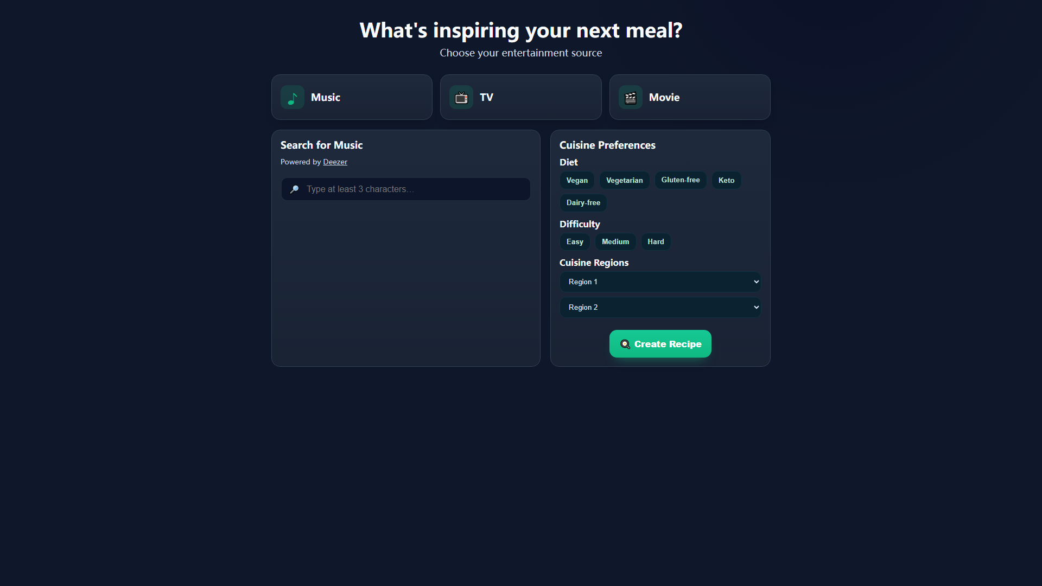Click the frying pan icon on Create Recipe
This screenshot has height=586, width=1042.
[625, 344]
